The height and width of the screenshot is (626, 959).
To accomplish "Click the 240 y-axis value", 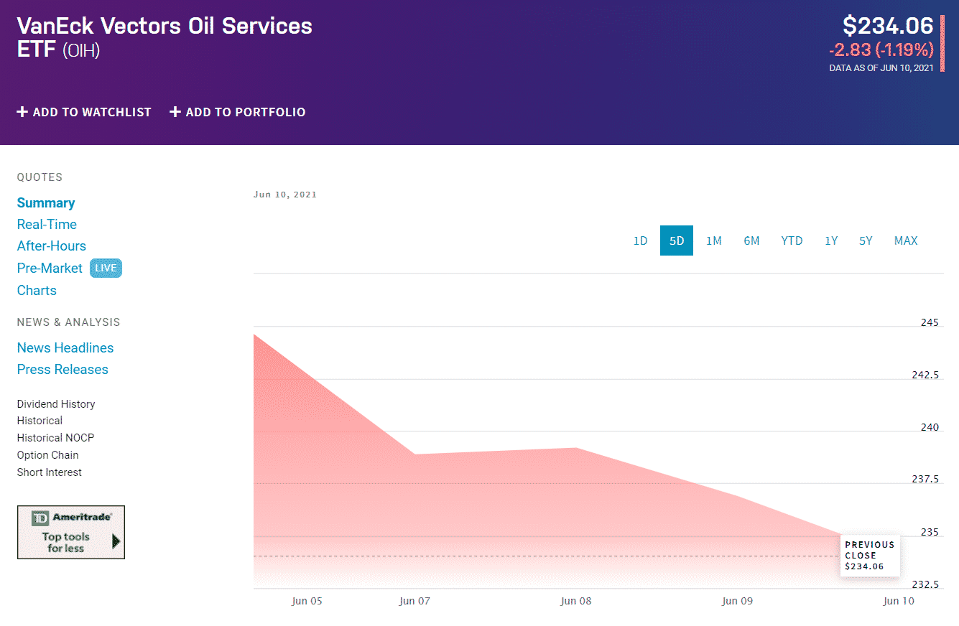I will coord(930,427).
